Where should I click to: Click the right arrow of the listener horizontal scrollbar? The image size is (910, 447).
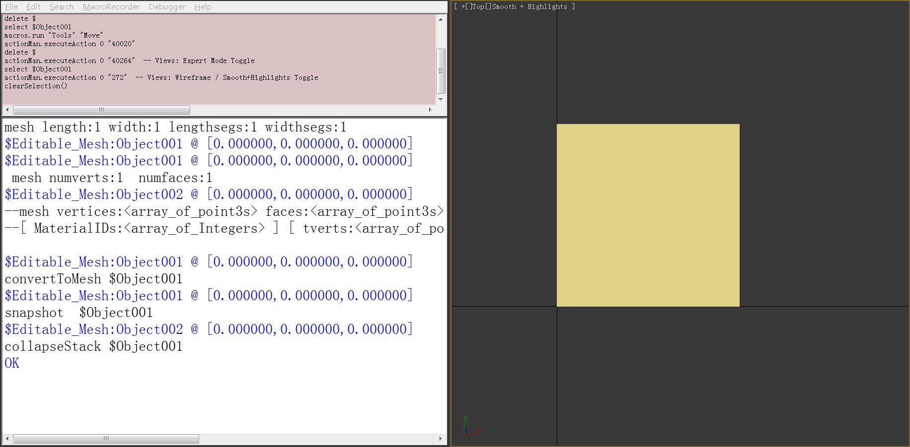click(x=440, y=439)
